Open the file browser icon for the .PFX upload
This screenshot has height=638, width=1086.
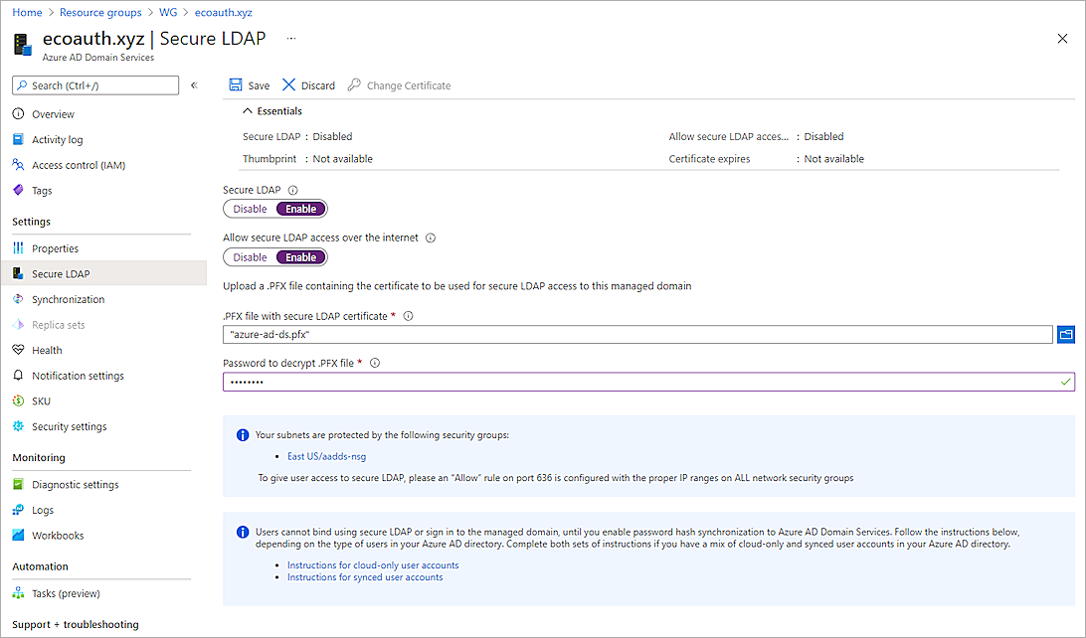[1066, 334]
